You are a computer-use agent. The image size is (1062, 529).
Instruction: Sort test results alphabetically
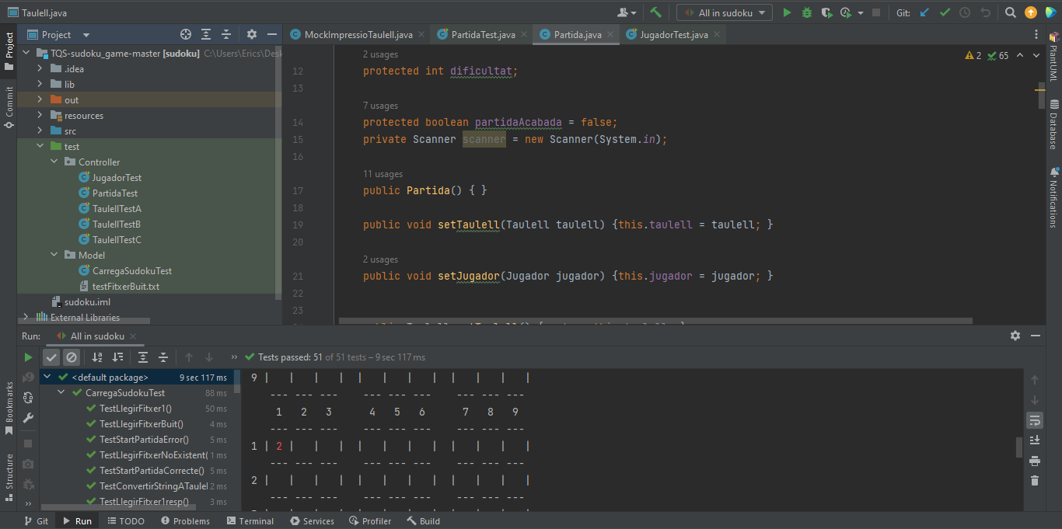pos(97,357)
